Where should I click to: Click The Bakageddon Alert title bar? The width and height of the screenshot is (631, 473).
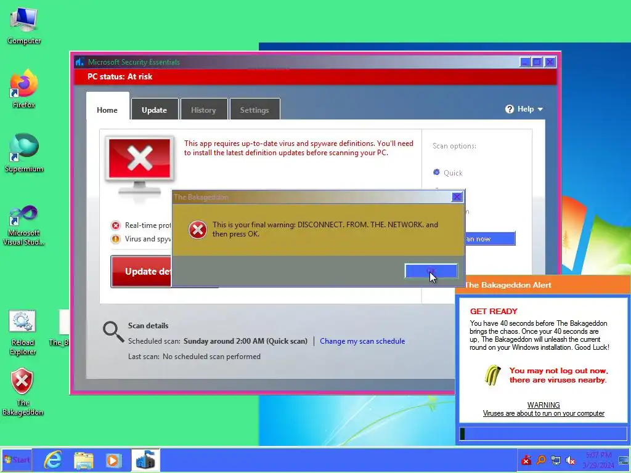pos(543,285)
